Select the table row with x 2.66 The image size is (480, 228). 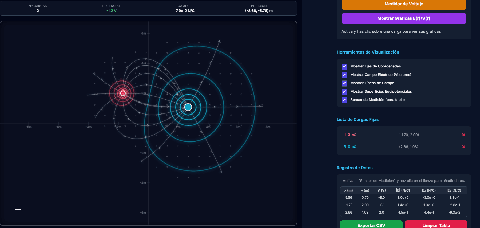pyautogui.click(x=403, y=213)
